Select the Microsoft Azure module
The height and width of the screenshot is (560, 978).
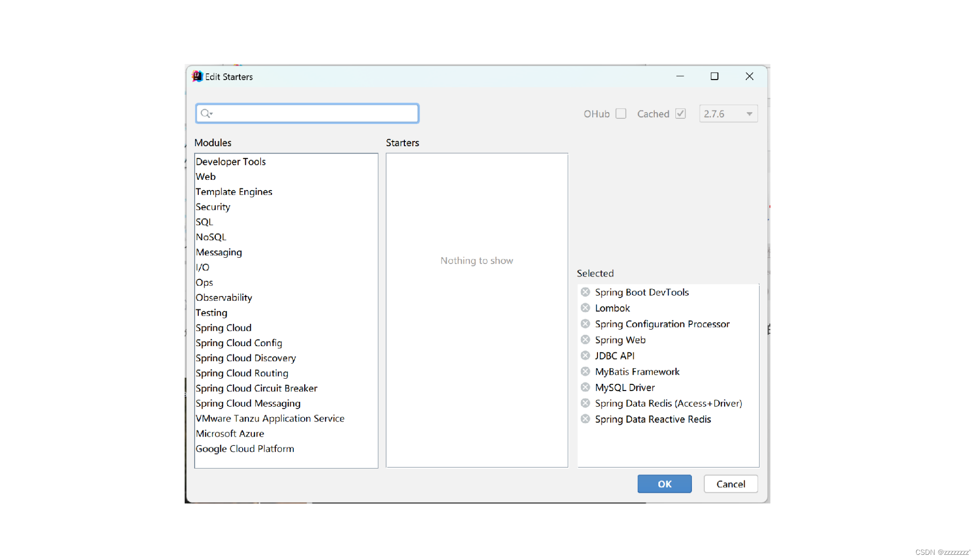[286, 433]
